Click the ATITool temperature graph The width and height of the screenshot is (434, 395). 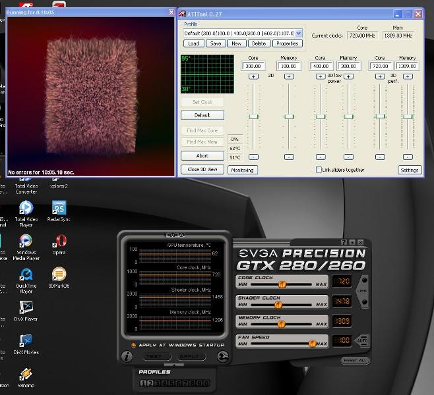click(x=207, y=74)
